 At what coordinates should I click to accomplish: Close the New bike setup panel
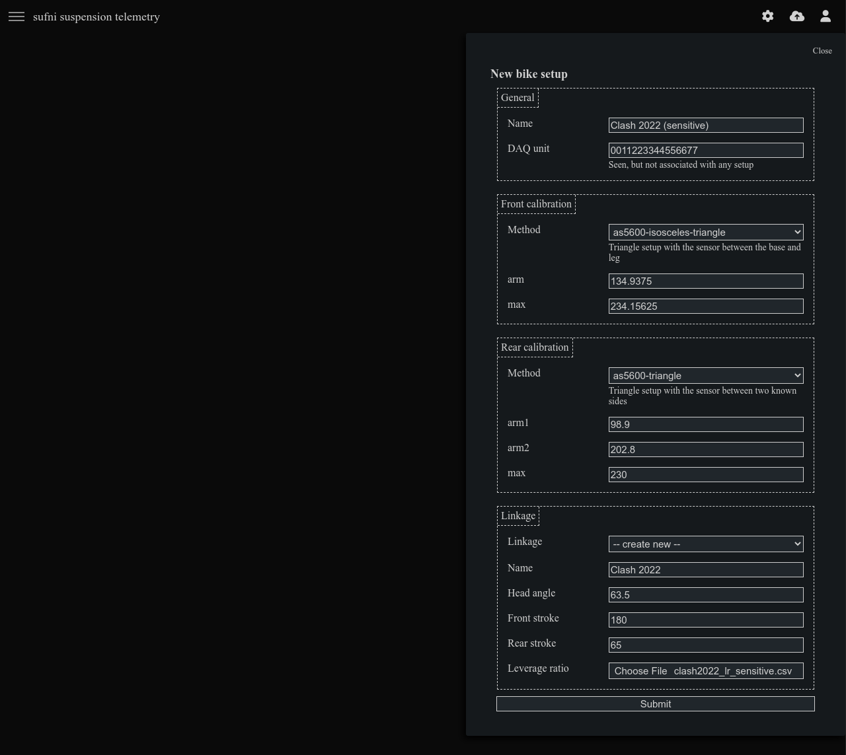click(822, 51)
